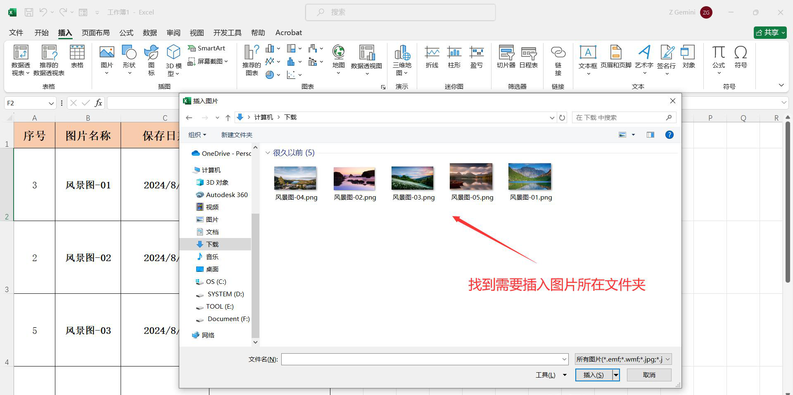Click the navigation pane scrollbar

coord(255,276)
